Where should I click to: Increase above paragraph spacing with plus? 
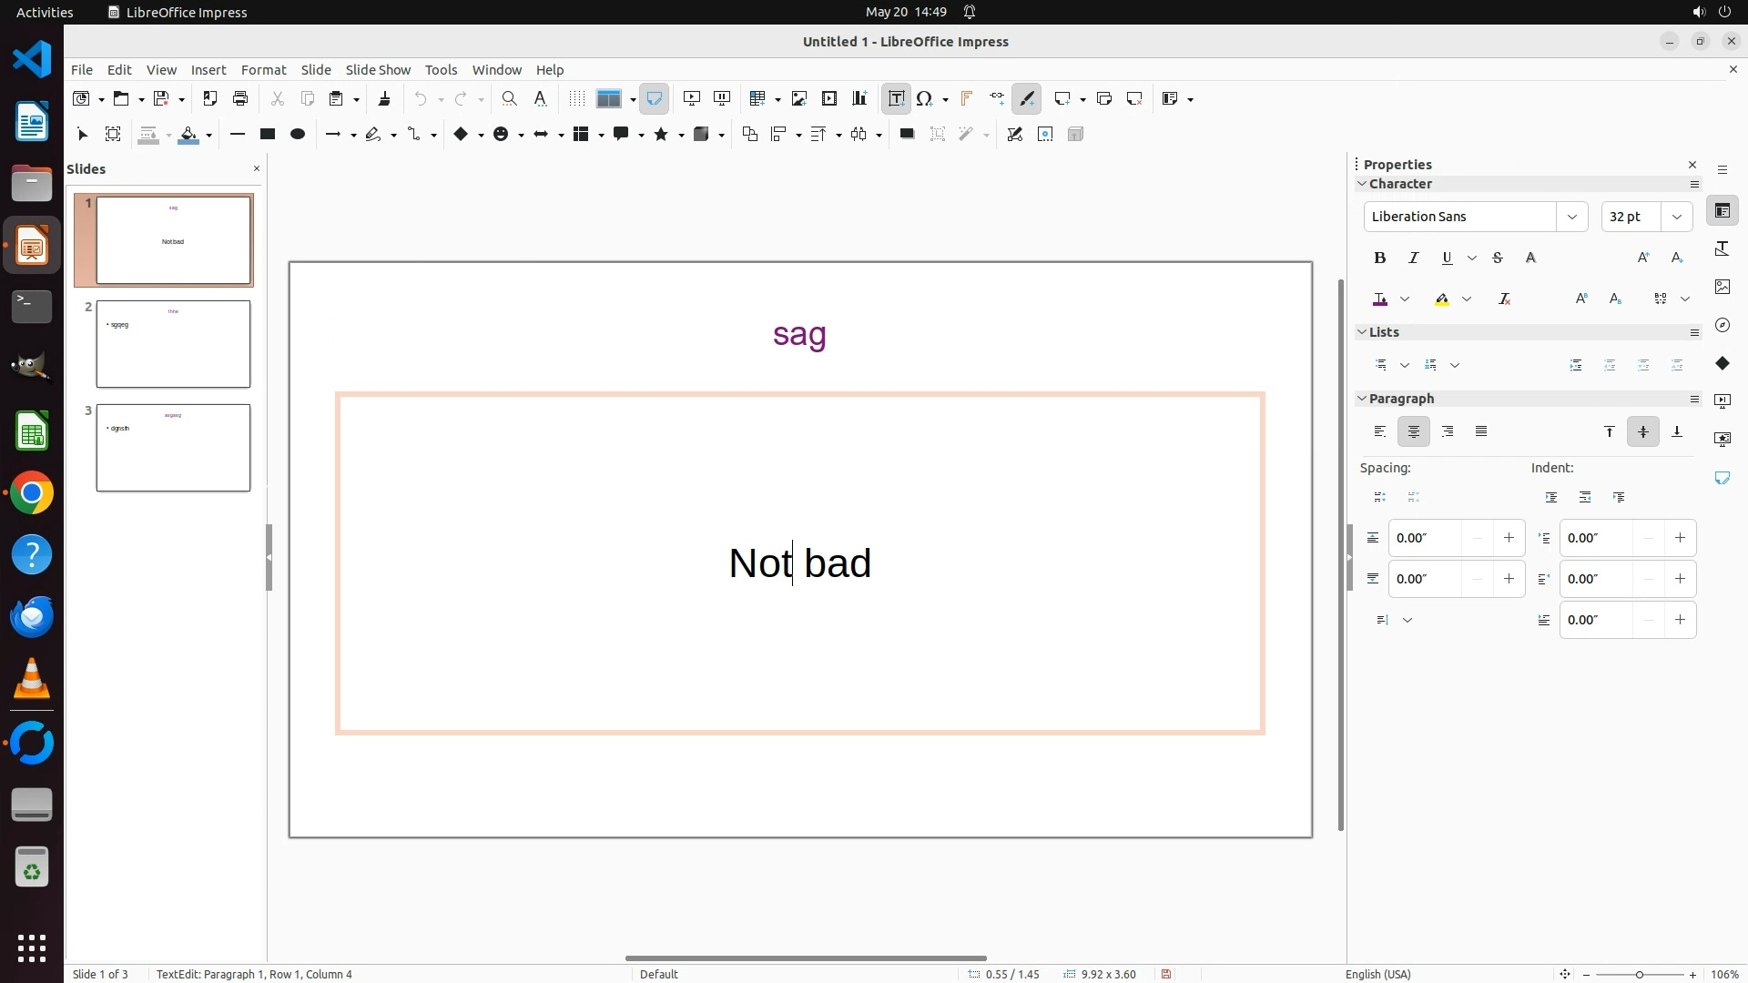pos(1509,538)
